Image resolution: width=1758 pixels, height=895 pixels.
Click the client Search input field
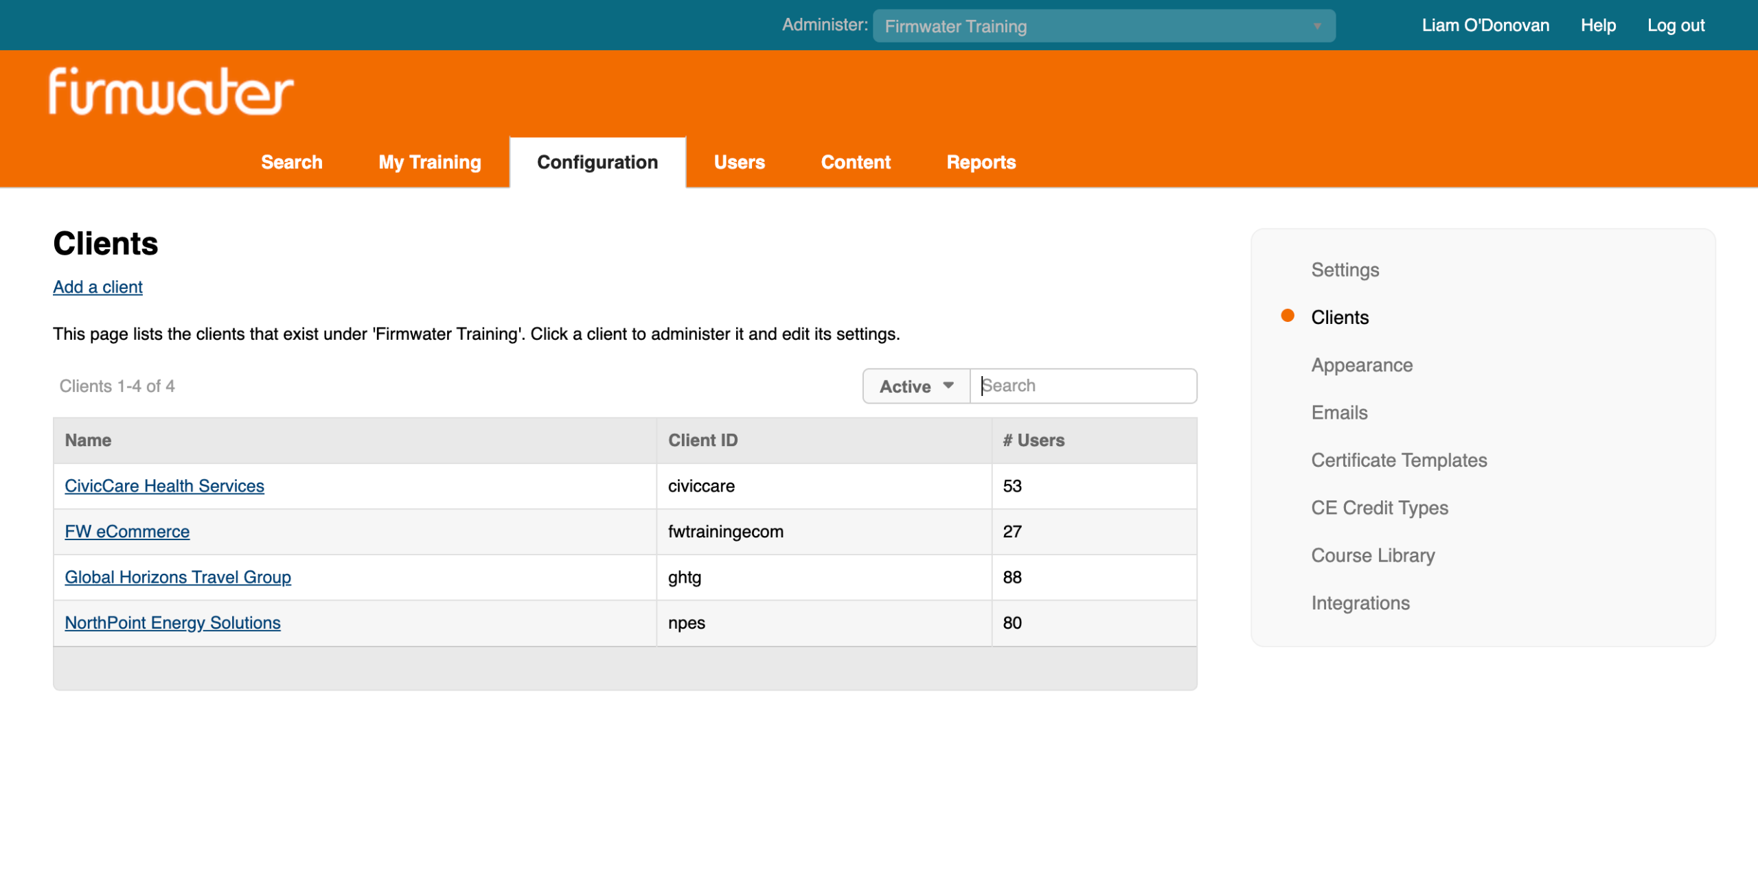(x=1084, y=386)
